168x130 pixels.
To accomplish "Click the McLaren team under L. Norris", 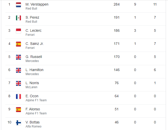I will point(31,87).
